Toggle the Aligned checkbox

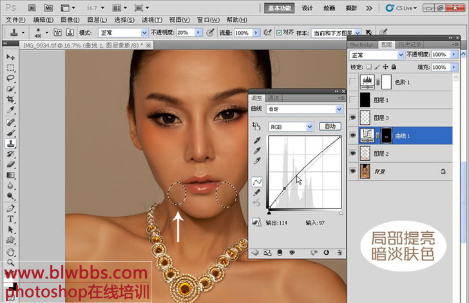(279, 33)
